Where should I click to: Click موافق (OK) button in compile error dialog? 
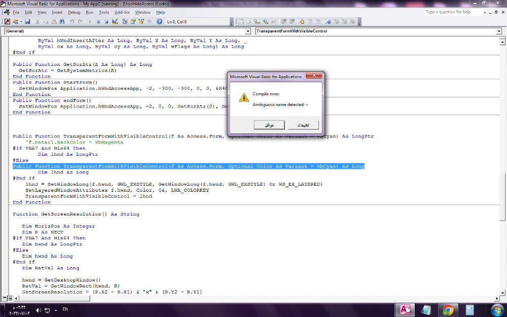pos(269,125)
